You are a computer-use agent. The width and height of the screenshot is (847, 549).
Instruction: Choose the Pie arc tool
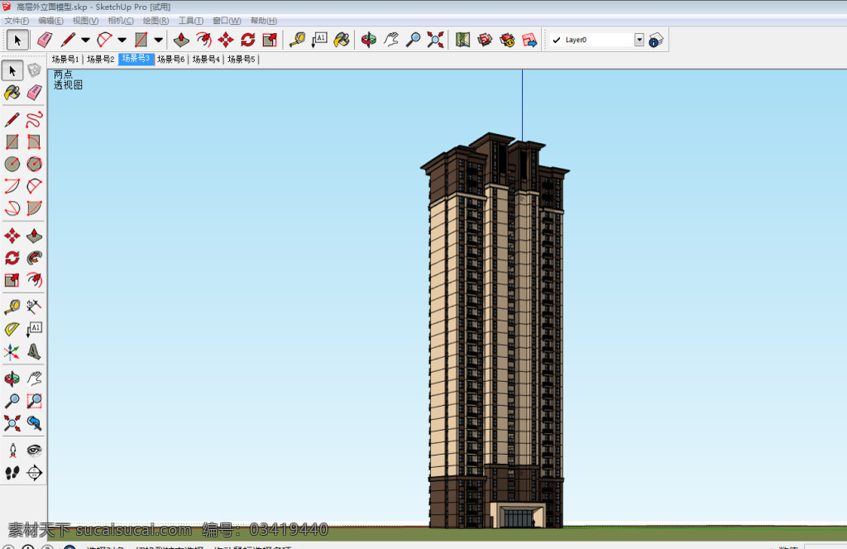click(34, 208)
